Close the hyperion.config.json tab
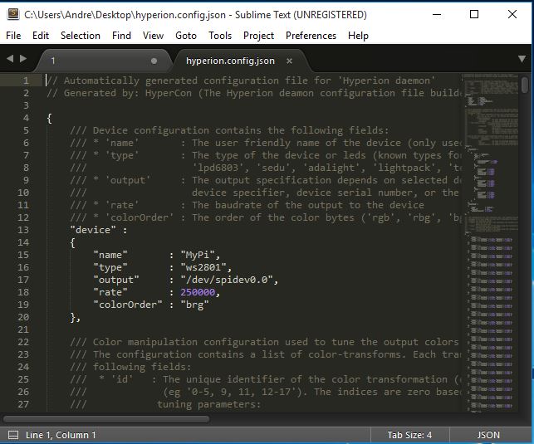This screenshot has width=534, height=444. 289,61
